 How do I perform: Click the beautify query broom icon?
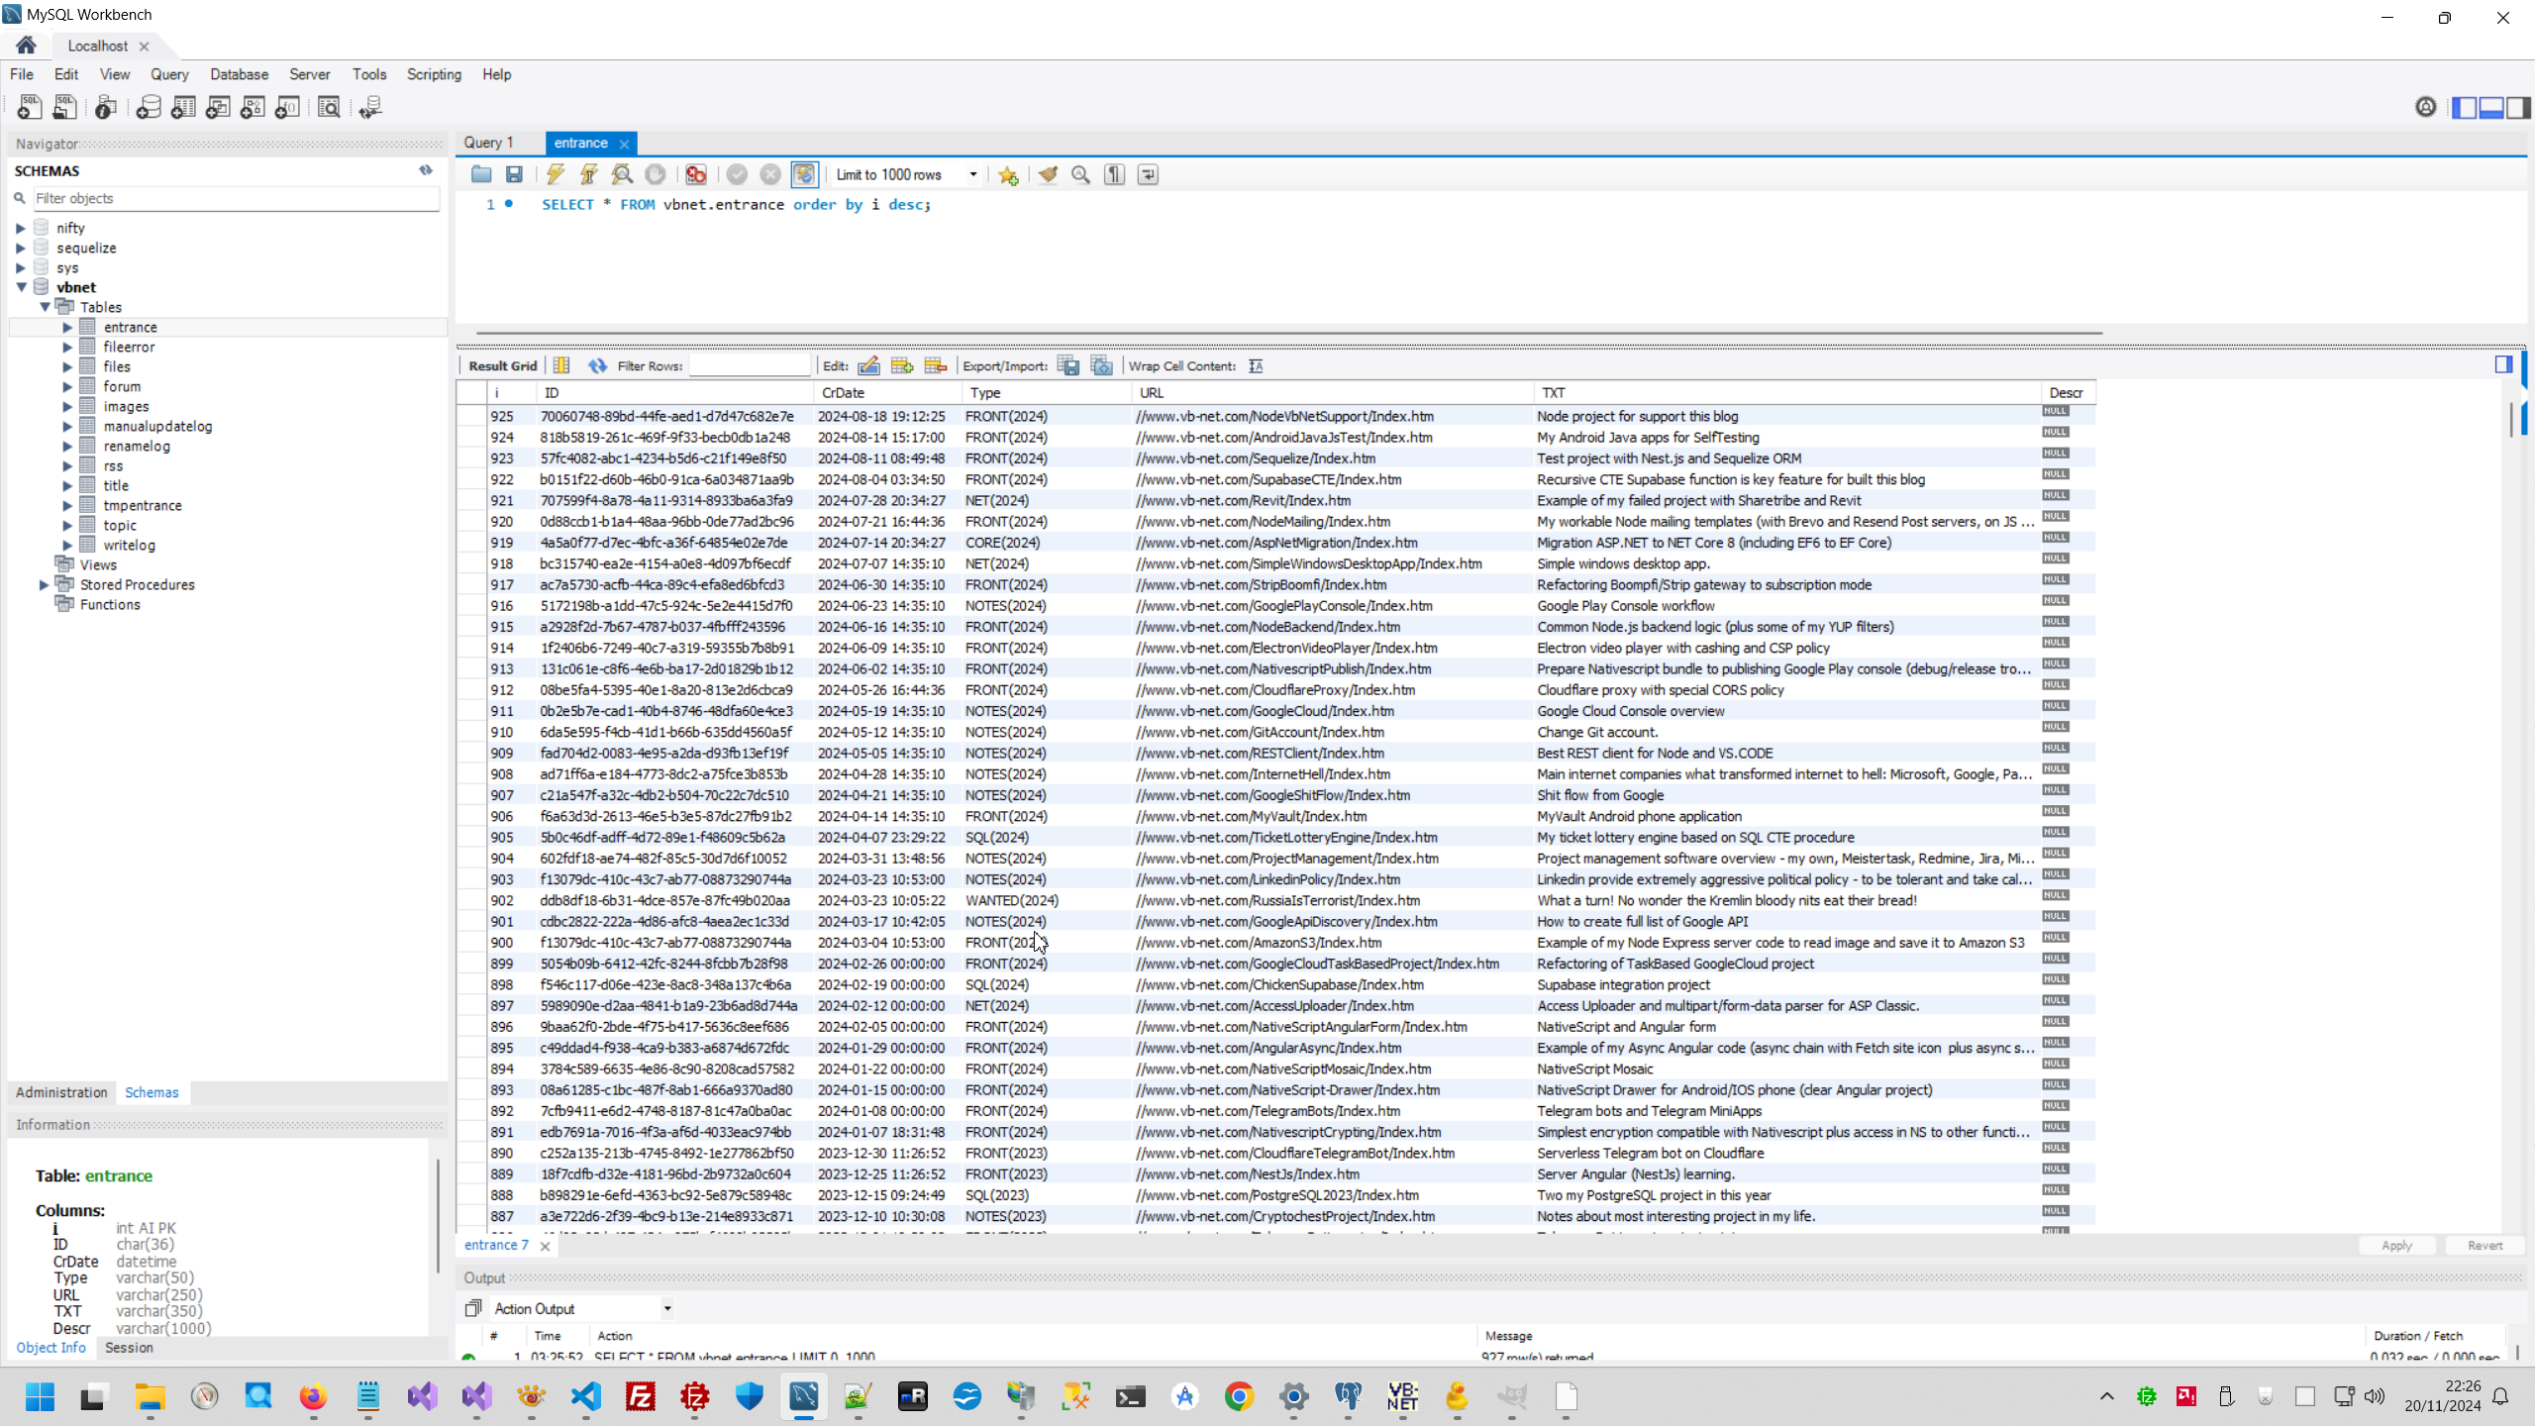1048,175
